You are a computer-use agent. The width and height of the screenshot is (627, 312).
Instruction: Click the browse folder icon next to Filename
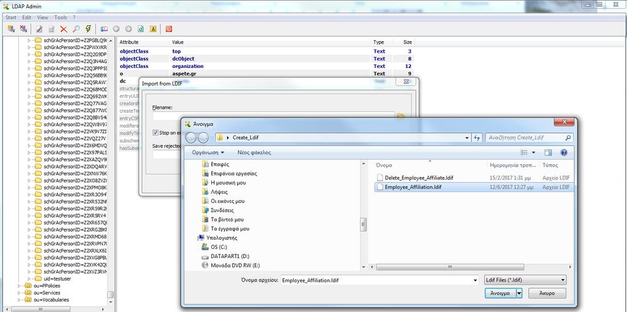(400, 116)
